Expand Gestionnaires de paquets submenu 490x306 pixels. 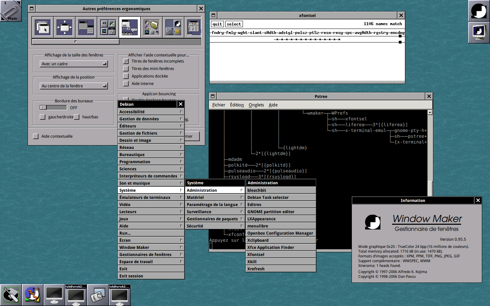point(215,219)
